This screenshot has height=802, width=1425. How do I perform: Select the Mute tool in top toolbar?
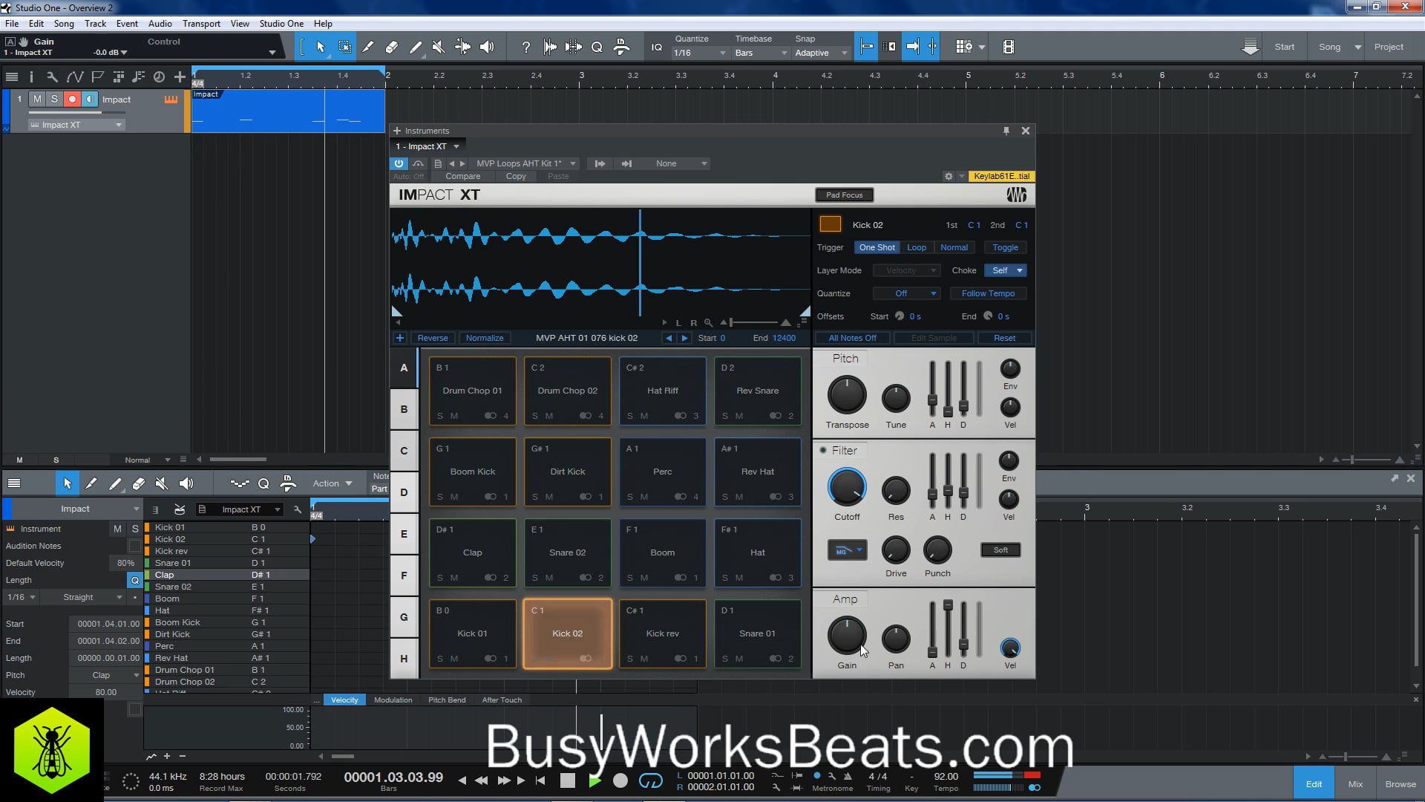point(439,47)
